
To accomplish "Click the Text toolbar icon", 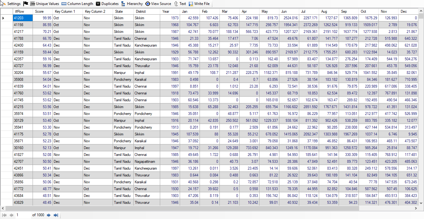I will (x=176, y=4).
